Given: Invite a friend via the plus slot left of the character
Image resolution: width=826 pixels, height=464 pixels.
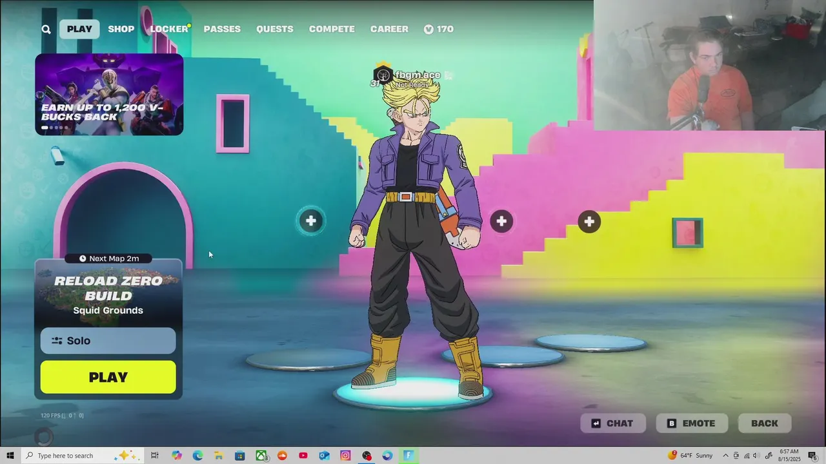Looking at the screenshot, I should coord(311,221).
